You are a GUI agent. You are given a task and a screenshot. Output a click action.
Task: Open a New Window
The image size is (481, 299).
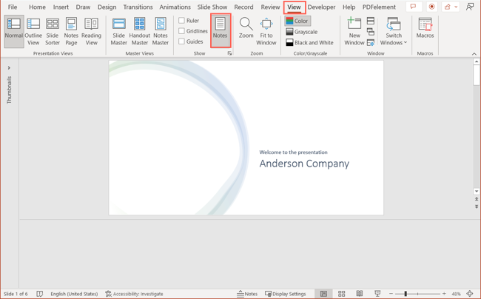tap(354, 32)
